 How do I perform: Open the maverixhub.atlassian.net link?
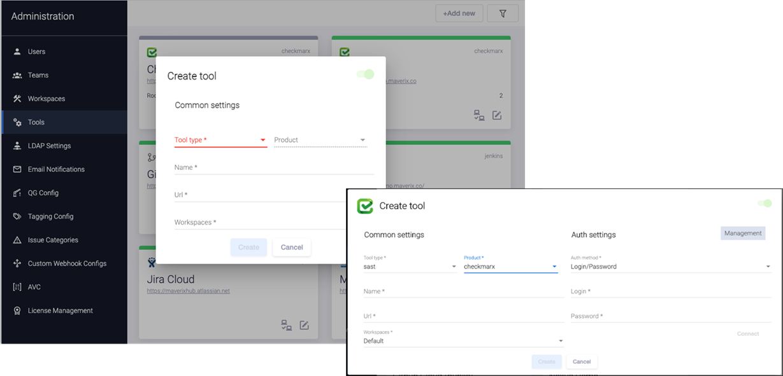188,291
